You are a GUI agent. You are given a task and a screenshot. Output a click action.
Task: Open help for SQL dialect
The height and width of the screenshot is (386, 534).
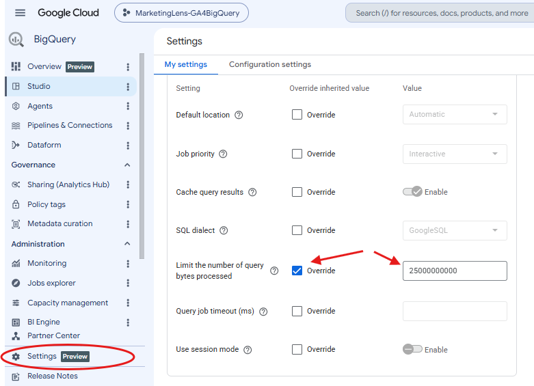[224, 230]
